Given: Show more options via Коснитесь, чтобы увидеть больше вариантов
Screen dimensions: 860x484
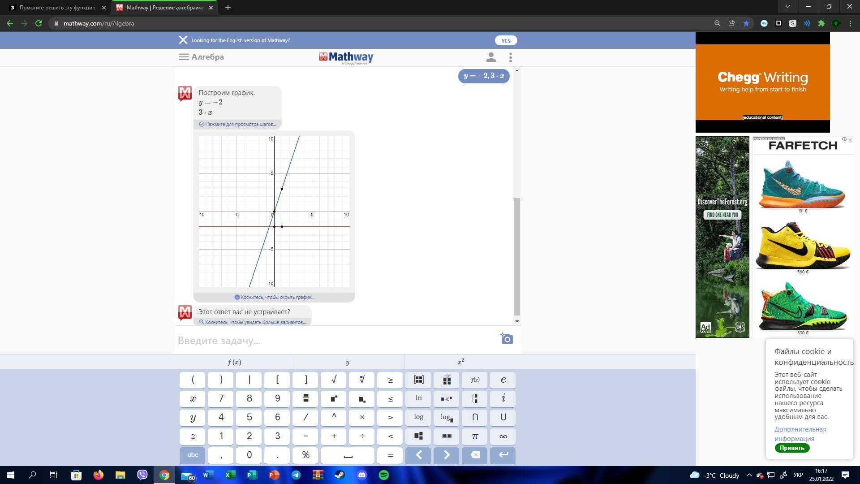Looking at the screenshot, I should coord(253,322).
